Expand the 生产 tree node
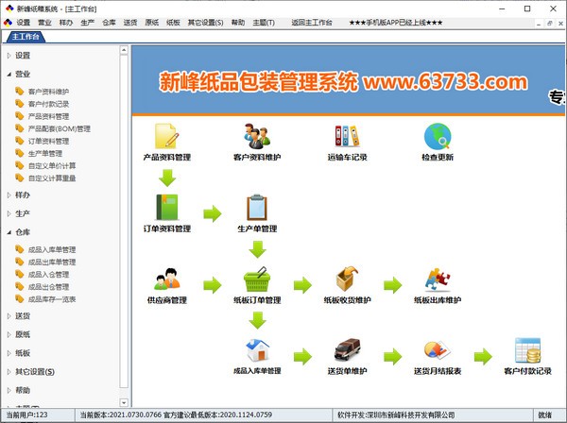Screen dimensions: 567x423 9,213
